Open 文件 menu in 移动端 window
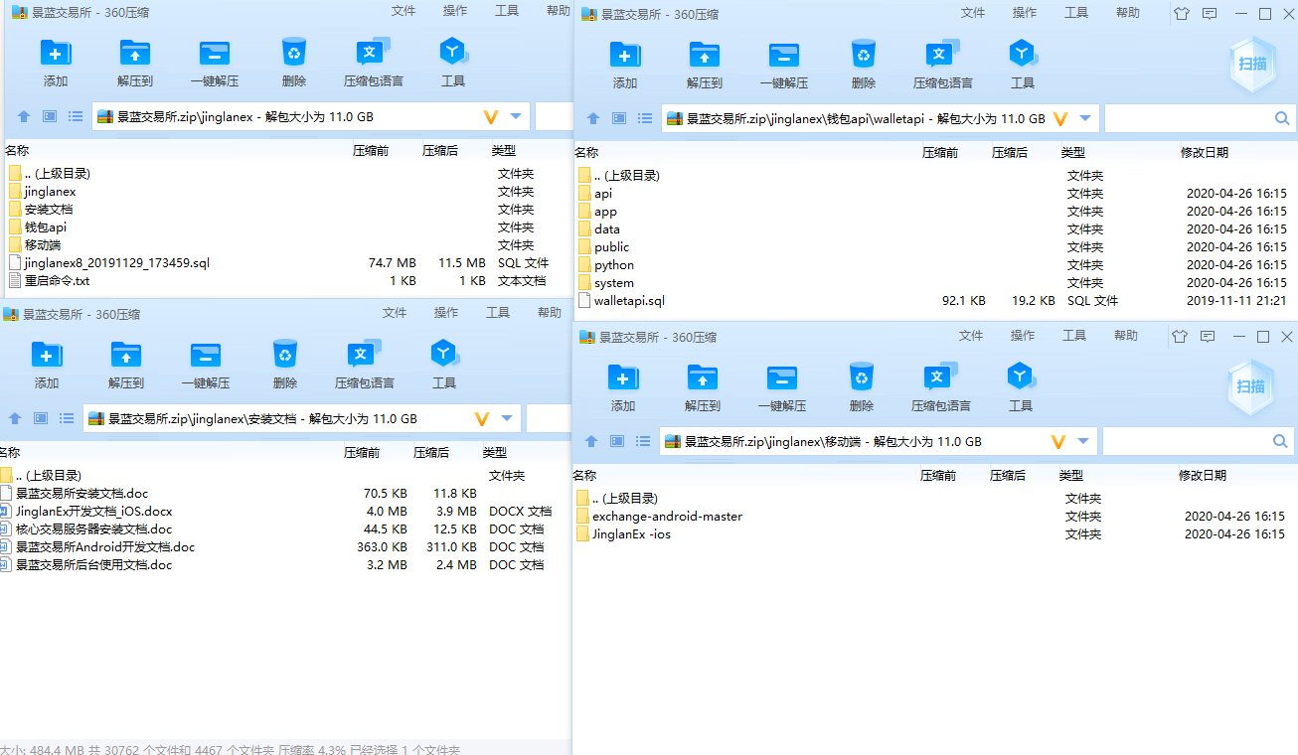 tap(971, 336)
